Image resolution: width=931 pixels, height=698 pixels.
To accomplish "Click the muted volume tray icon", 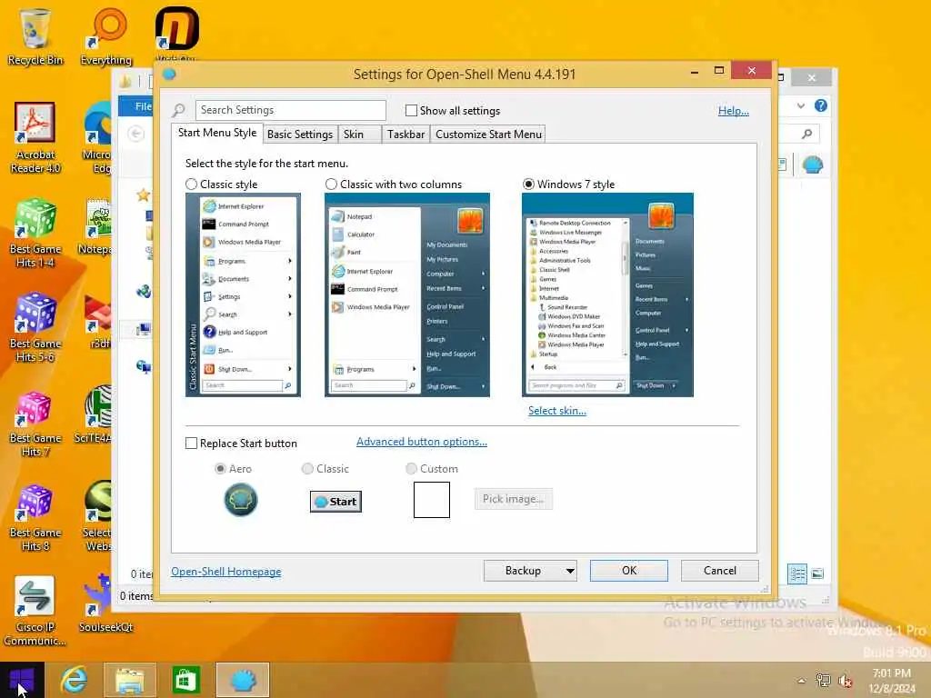I will (x=846, y=682).
